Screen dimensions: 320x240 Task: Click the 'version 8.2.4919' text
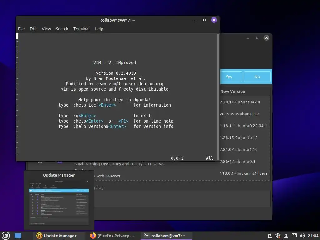coord(116,73)
